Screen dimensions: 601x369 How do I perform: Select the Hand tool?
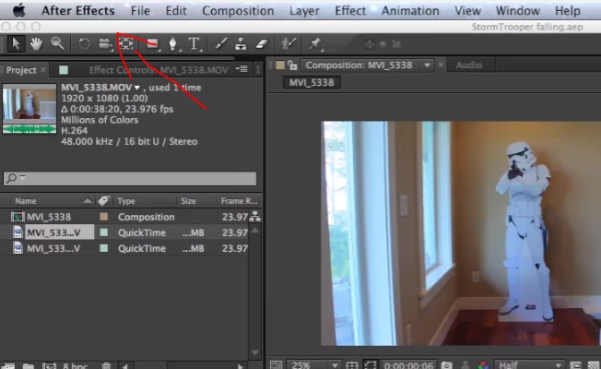[36, 43]
